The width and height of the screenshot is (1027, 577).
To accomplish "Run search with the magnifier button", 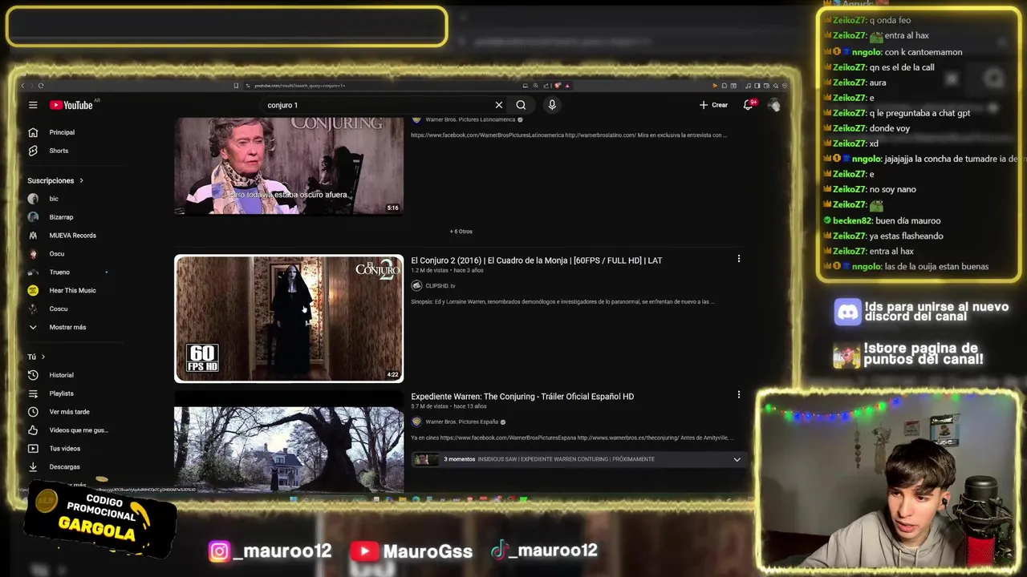I will point(521,105).
